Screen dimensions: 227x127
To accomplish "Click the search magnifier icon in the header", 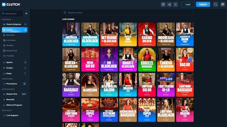I will (x=216, y=4).
